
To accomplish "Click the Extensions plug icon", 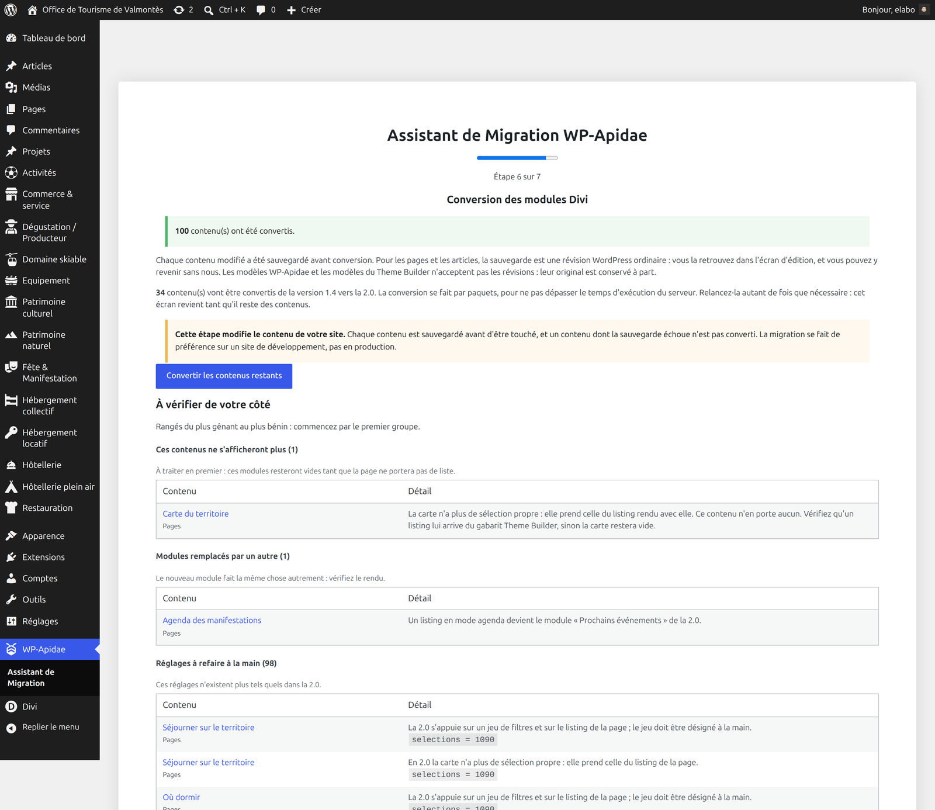I will coord(11,557).
